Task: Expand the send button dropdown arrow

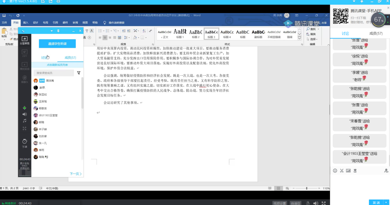Action: 386,202
